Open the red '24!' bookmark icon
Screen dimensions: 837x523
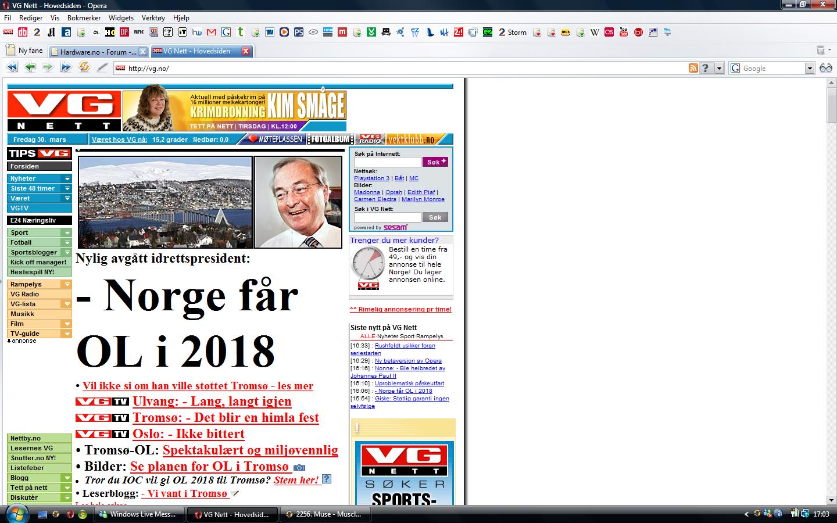coord(459,32)
